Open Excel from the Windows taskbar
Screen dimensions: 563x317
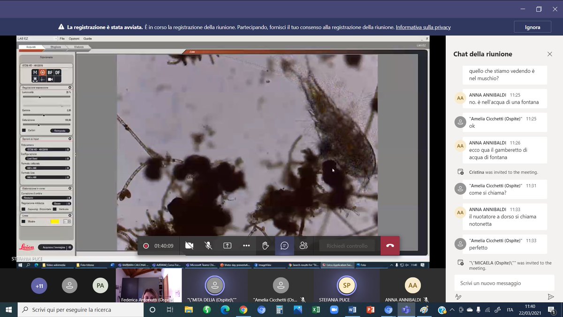pyautogui.click(x=316, y=310)
